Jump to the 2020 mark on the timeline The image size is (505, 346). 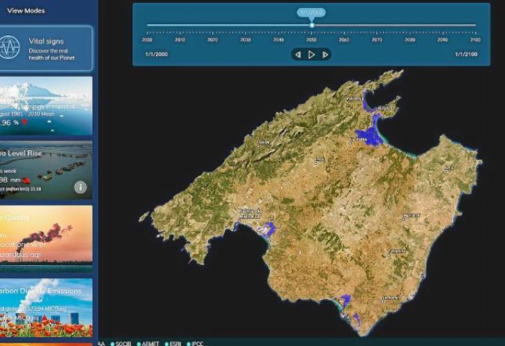(212, 39)
